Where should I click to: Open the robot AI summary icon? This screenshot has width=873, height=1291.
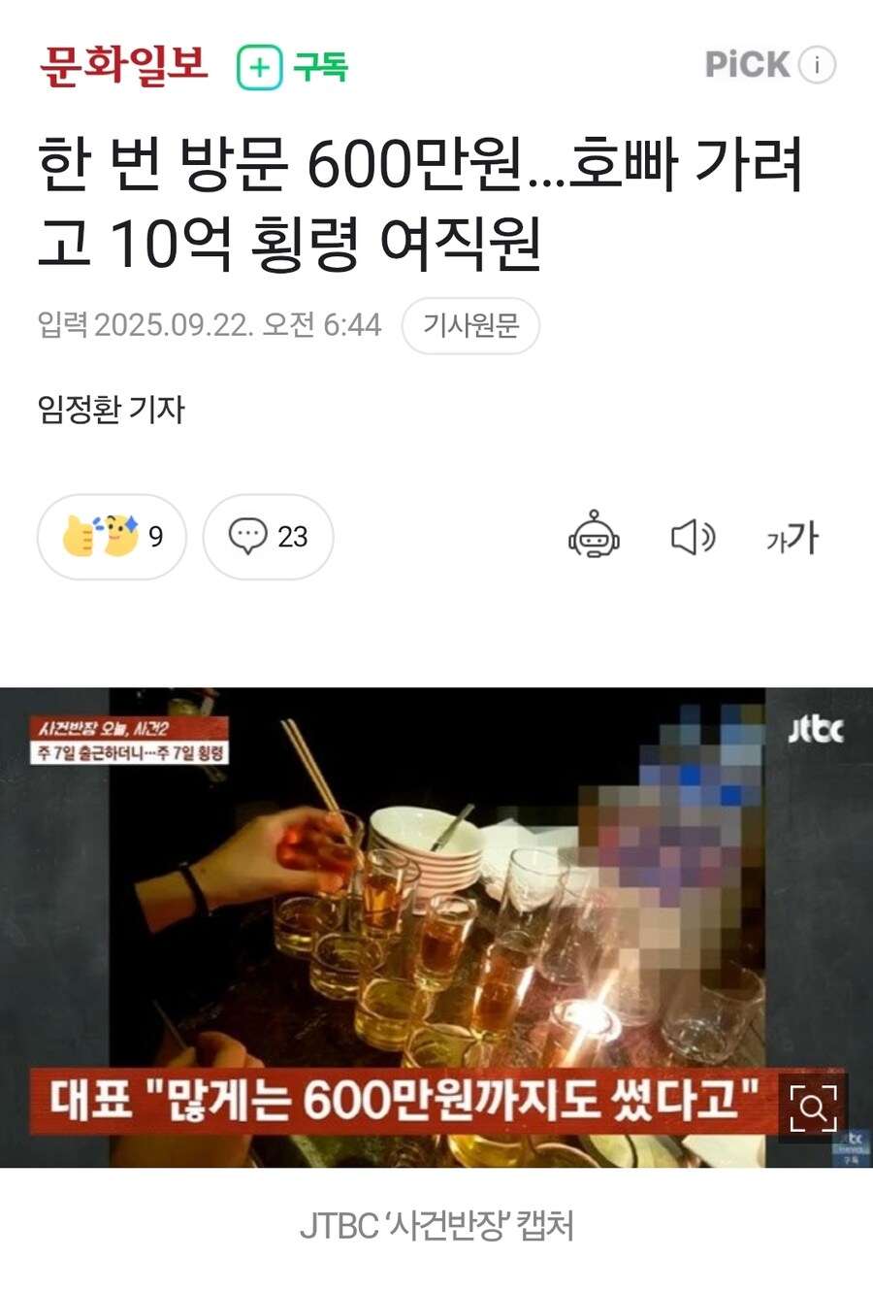point(594,535)
